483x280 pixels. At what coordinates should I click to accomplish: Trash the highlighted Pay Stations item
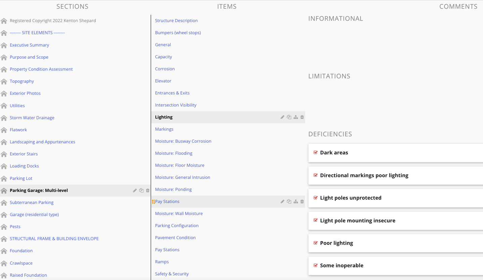point(302,202)
